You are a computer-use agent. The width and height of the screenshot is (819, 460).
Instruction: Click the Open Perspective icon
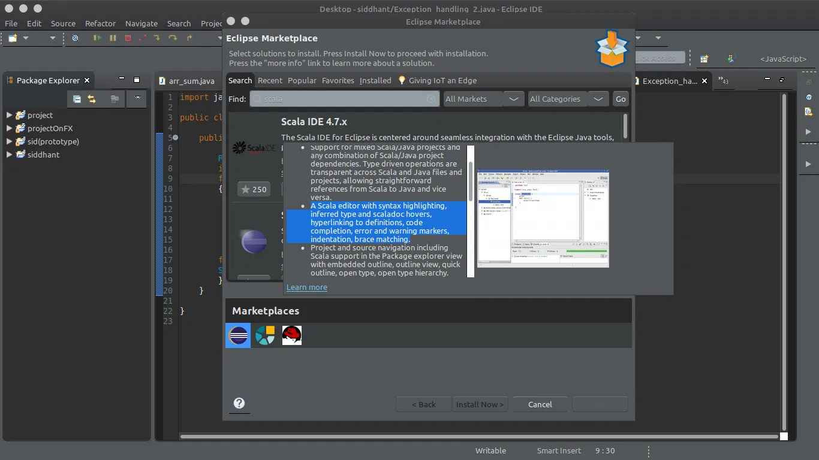click(x=704, y=59)
